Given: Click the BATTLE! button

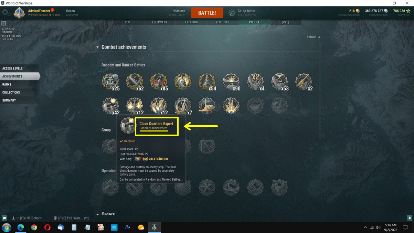Looking at the screenshot, I should (x=207, y=13).
